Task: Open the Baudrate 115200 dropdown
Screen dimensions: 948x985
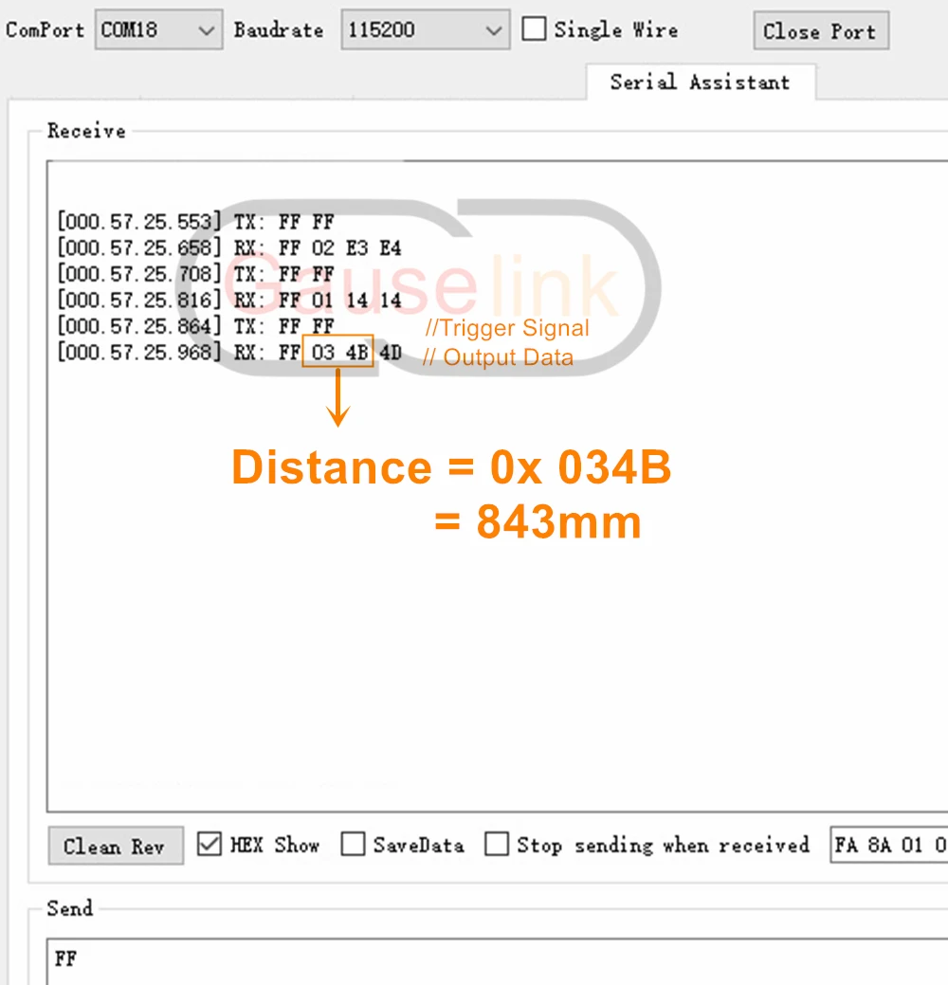Action: pos(426,29)
